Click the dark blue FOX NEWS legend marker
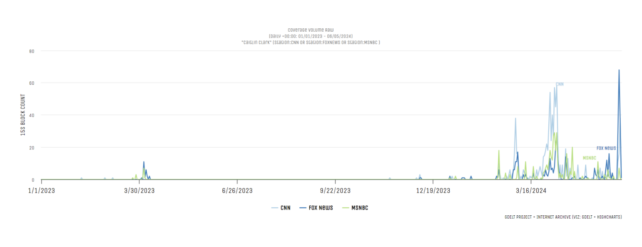 point(303,208)
